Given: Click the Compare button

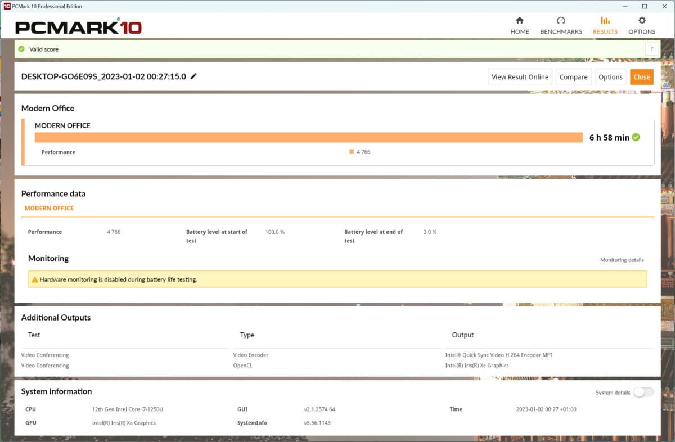Looking at the screenshot, I should (x=574, y=77).
